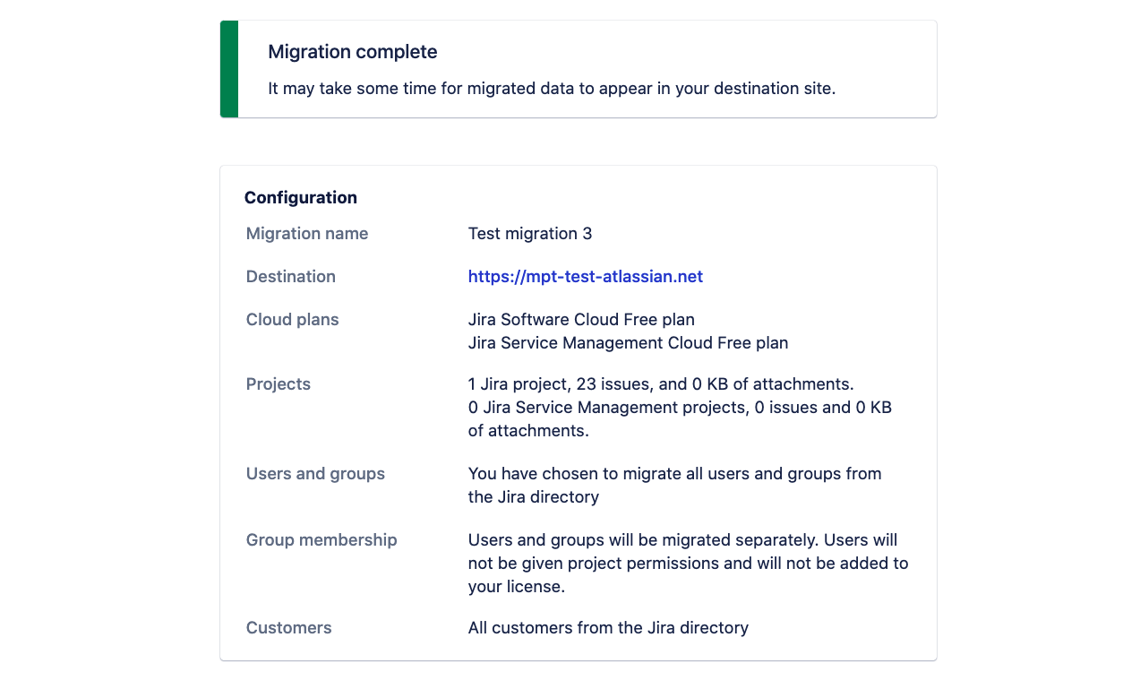Image resolution: width=1123 pixels, height=689 pixels.
Task: Select the migration completion notice banner
Action: 578,69
